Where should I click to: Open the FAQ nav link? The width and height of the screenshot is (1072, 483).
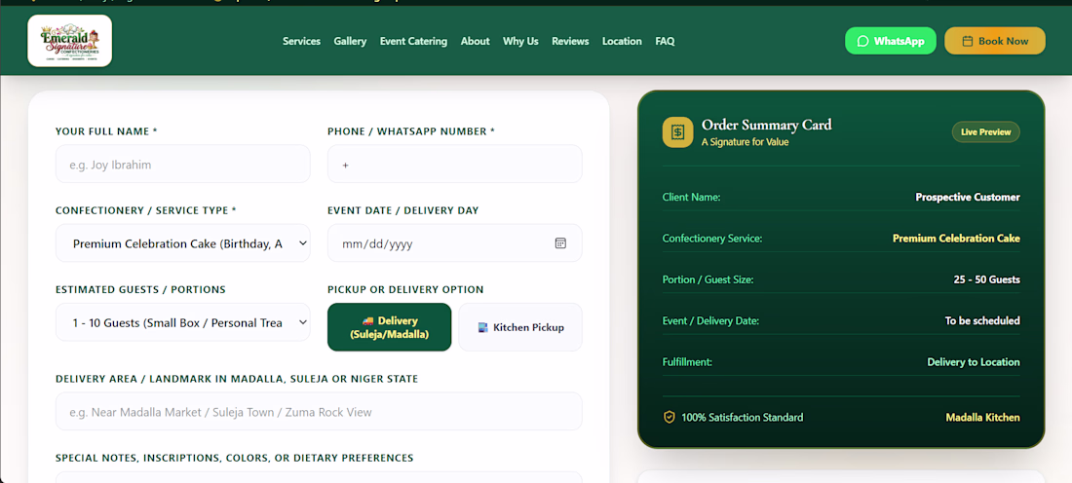point(666,41)
